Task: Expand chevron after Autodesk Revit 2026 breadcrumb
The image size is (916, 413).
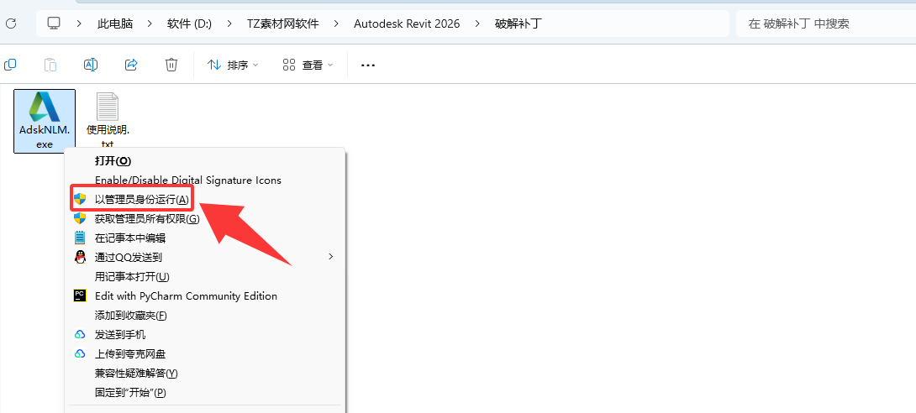Action: click(x=478, y=24)
